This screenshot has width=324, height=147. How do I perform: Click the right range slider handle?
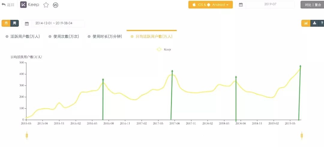pyautogui.click(x=302, y=136)
